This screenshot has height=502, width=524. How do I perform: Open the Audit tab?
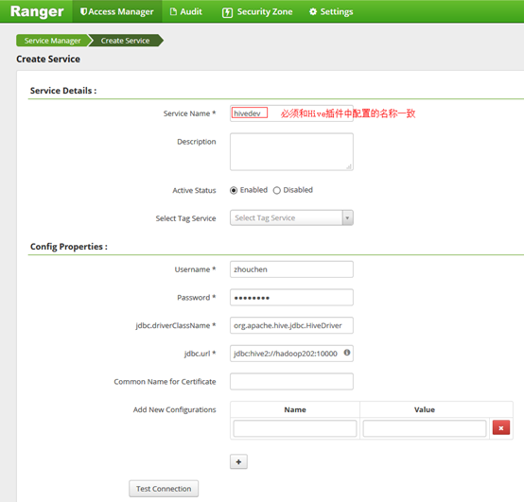pos(186,11)
